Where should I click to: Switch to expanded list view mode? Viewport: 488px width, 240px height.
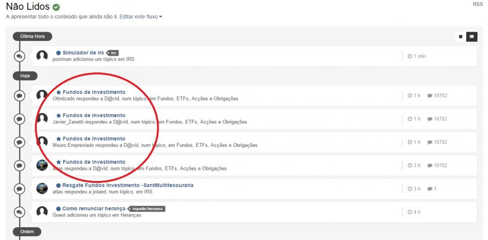coord(472,37)
